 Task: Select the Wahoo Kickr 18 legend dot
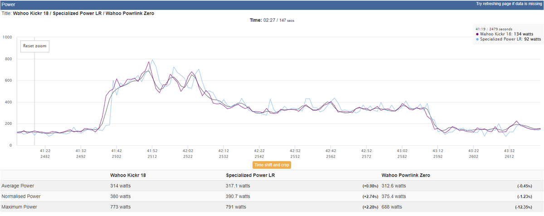click(477, 34)
